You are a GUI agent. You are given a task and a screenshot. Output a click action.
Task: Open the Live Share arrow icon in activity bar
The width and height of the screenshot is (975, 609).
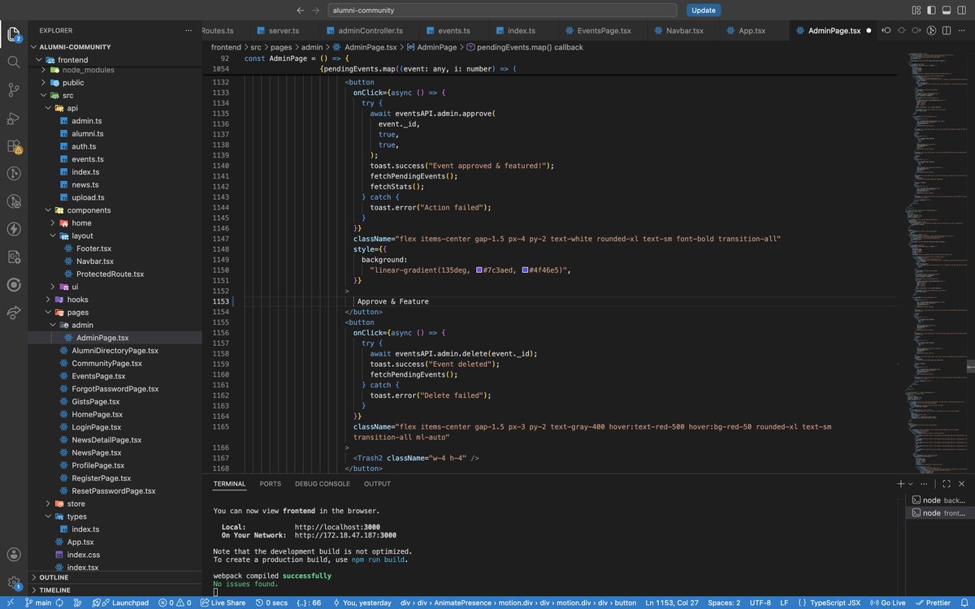coord(14,313)
